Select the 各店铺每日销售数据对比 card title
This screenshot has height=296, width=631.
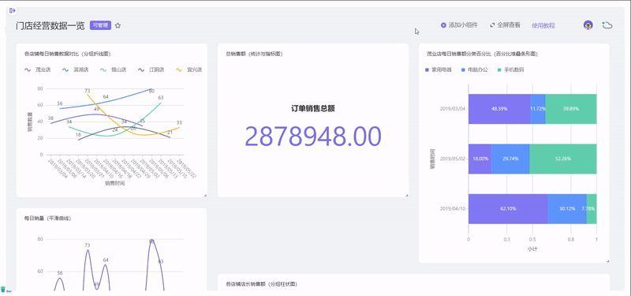pos(68,54)
